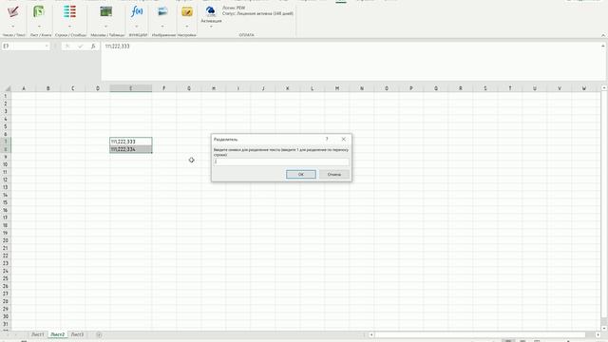Viewport: 608px width, 342px height.
Task: Click horizontal scrollbar right arrow
Action: [598, 334]
